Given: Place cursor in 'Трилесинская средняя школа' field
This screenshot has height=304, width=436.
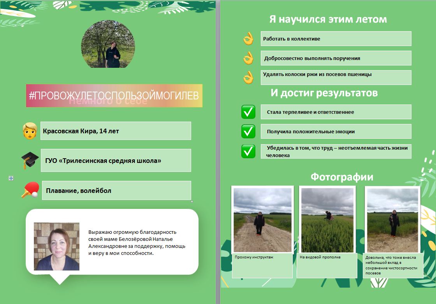Looking at the screenshot, I should (x=116, y=160).
